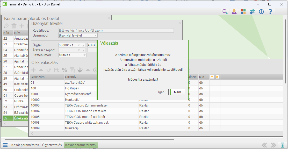Switch to the Ügyletkezelés tab
This screenshot has width=288, height=149.
coord(52,145)
